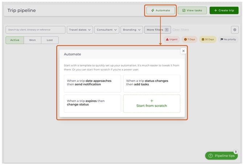
Task: Click the Clear filters link
Action: coord(181,30)
